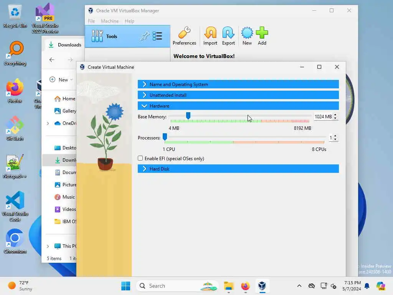This screenshot has height=295, width=393.
Task: Open Firefox from the taskbar
Action: 245,286
